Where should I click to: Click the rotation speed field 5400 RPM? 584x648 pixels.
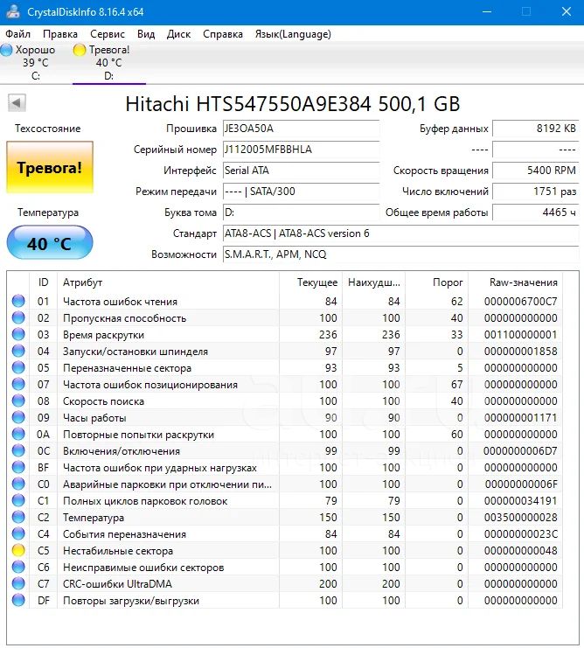[x=536, y=171]
